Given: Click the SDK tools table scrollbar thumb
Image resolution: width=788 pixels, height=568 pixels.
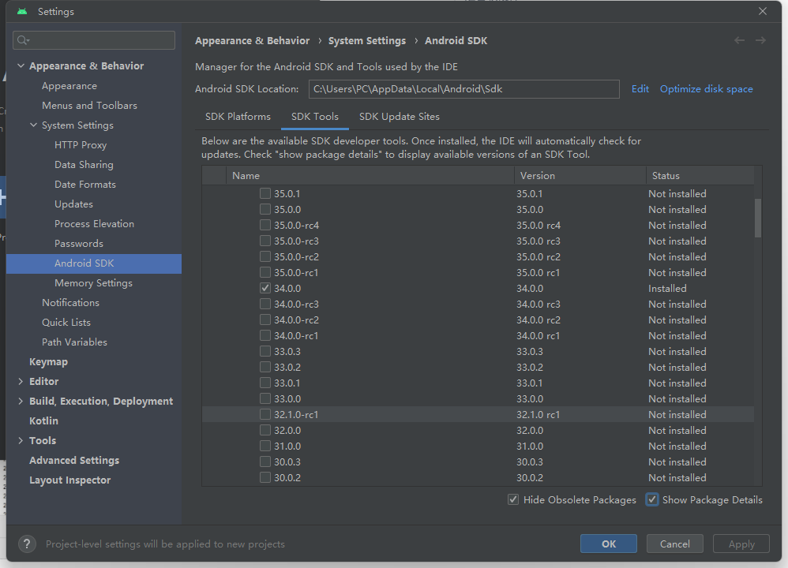Looking at the screenshot, I should point(758,218).
